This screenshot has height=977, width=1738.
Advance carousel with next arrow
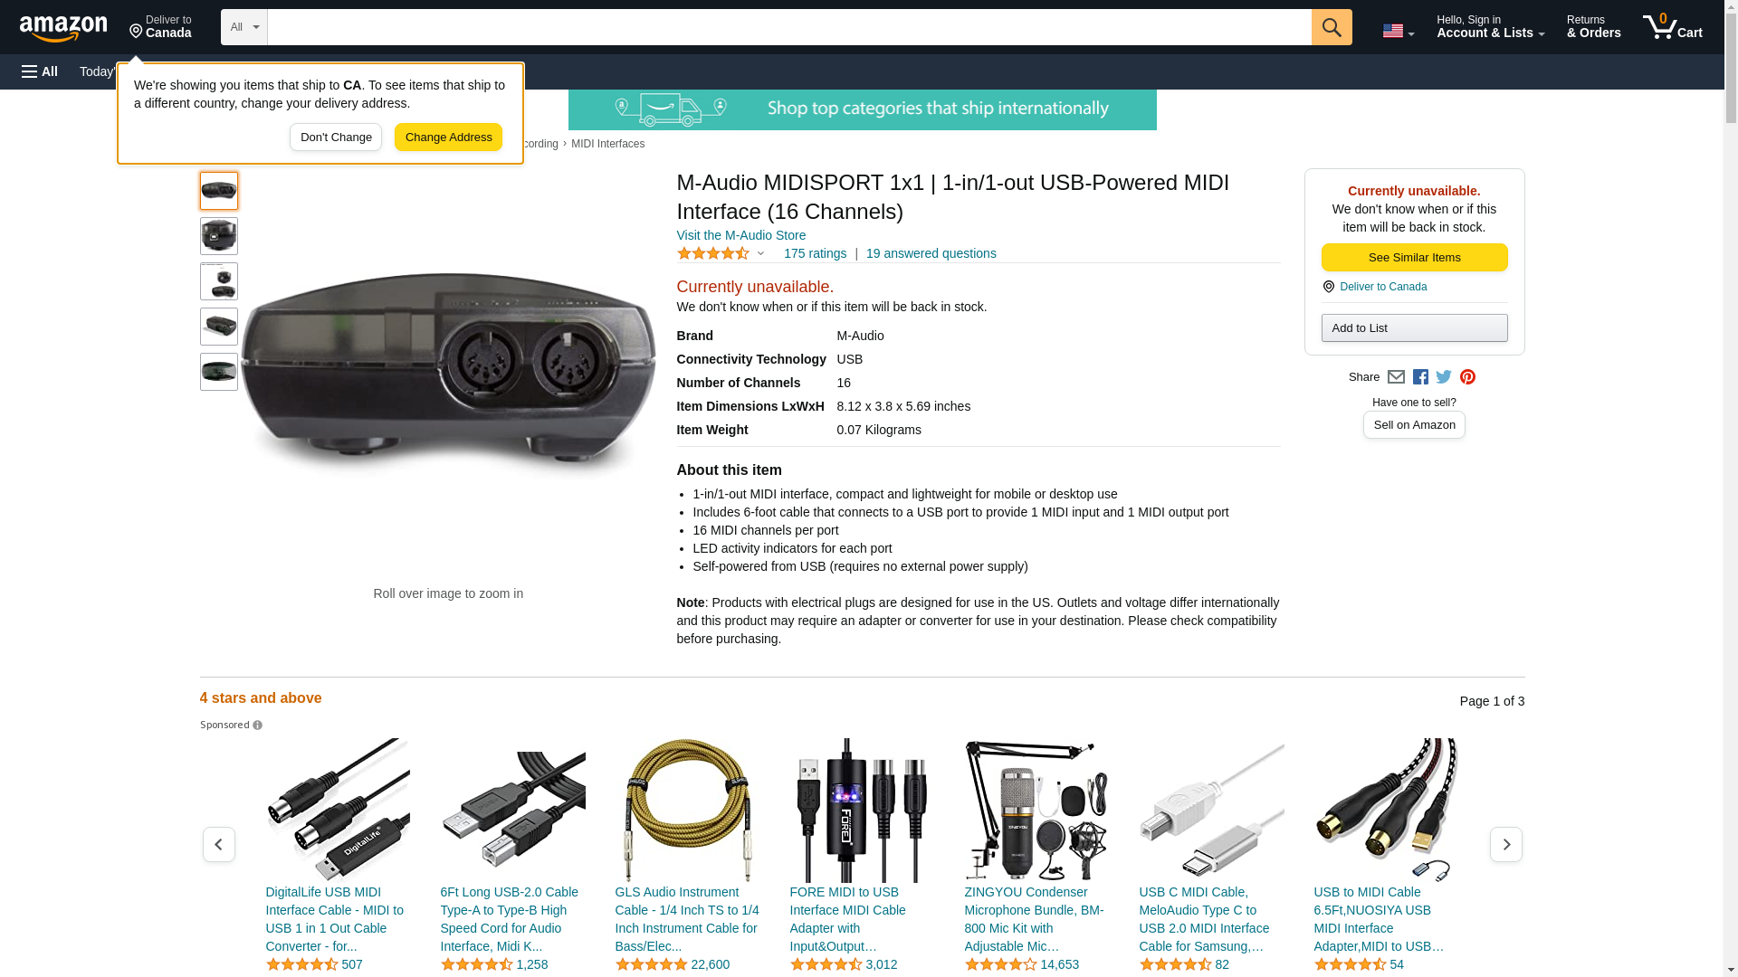pyautogui.click(x=1505, y=844)
